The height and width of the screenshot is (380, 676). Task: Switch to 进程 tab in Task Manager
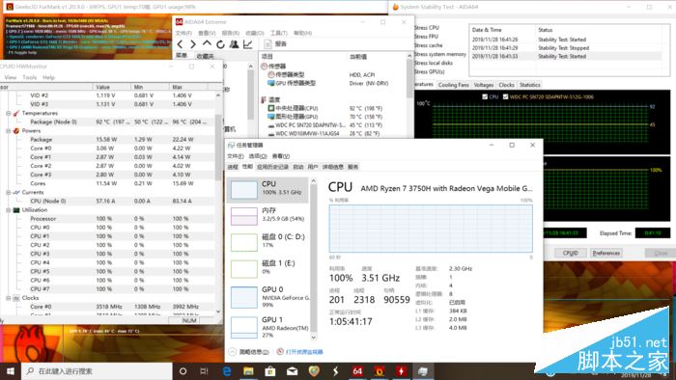click(233, 167)
